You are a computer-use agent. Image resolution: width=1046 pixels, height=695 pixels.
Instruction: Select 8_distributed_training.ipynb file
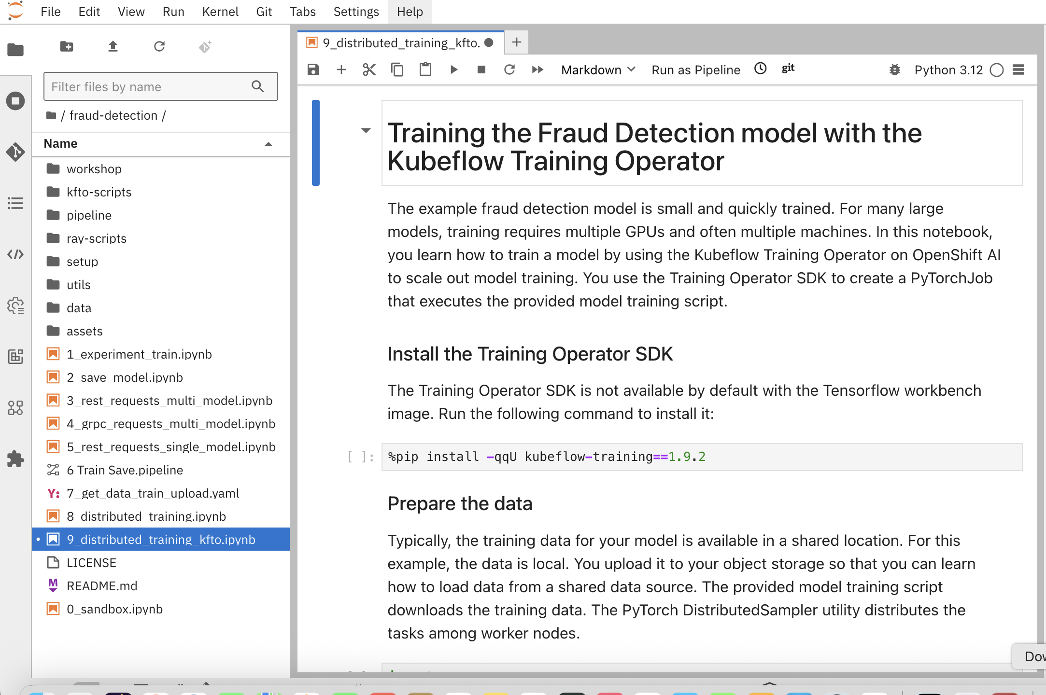point(160,516)
